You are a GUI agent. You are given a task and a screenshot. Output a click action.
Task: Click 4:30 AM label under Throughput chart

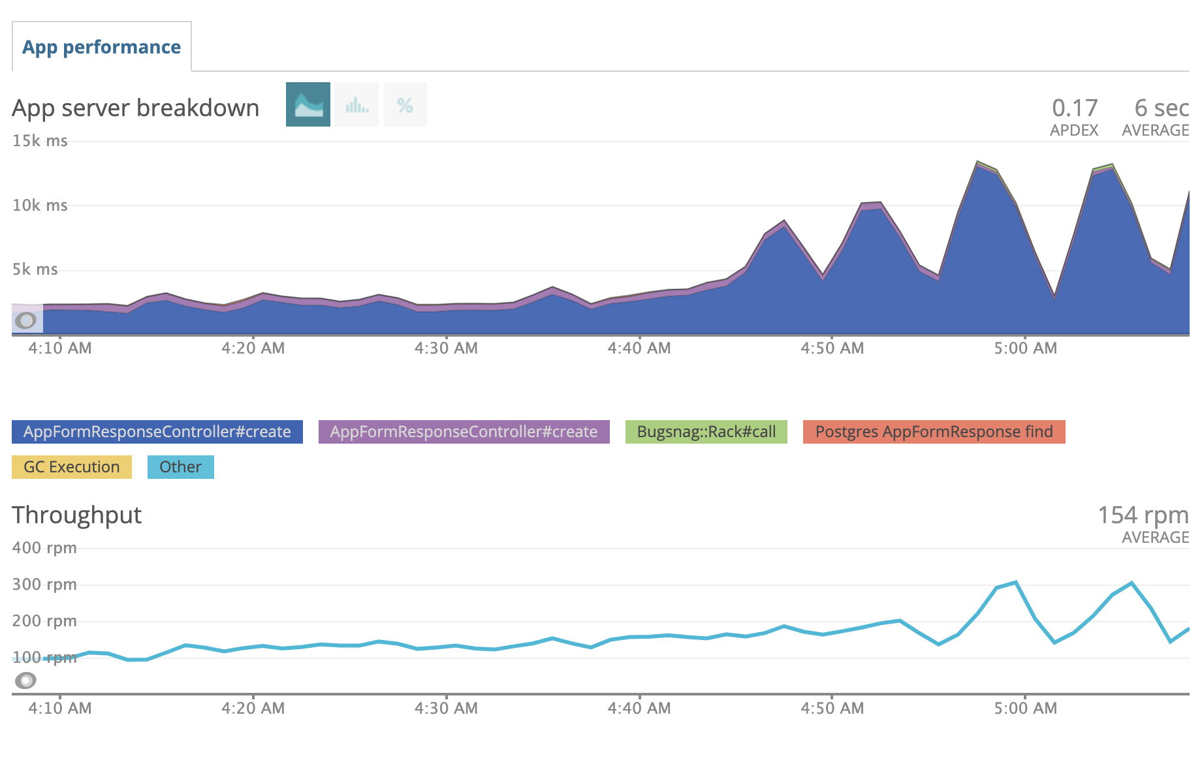pos(446,708)
